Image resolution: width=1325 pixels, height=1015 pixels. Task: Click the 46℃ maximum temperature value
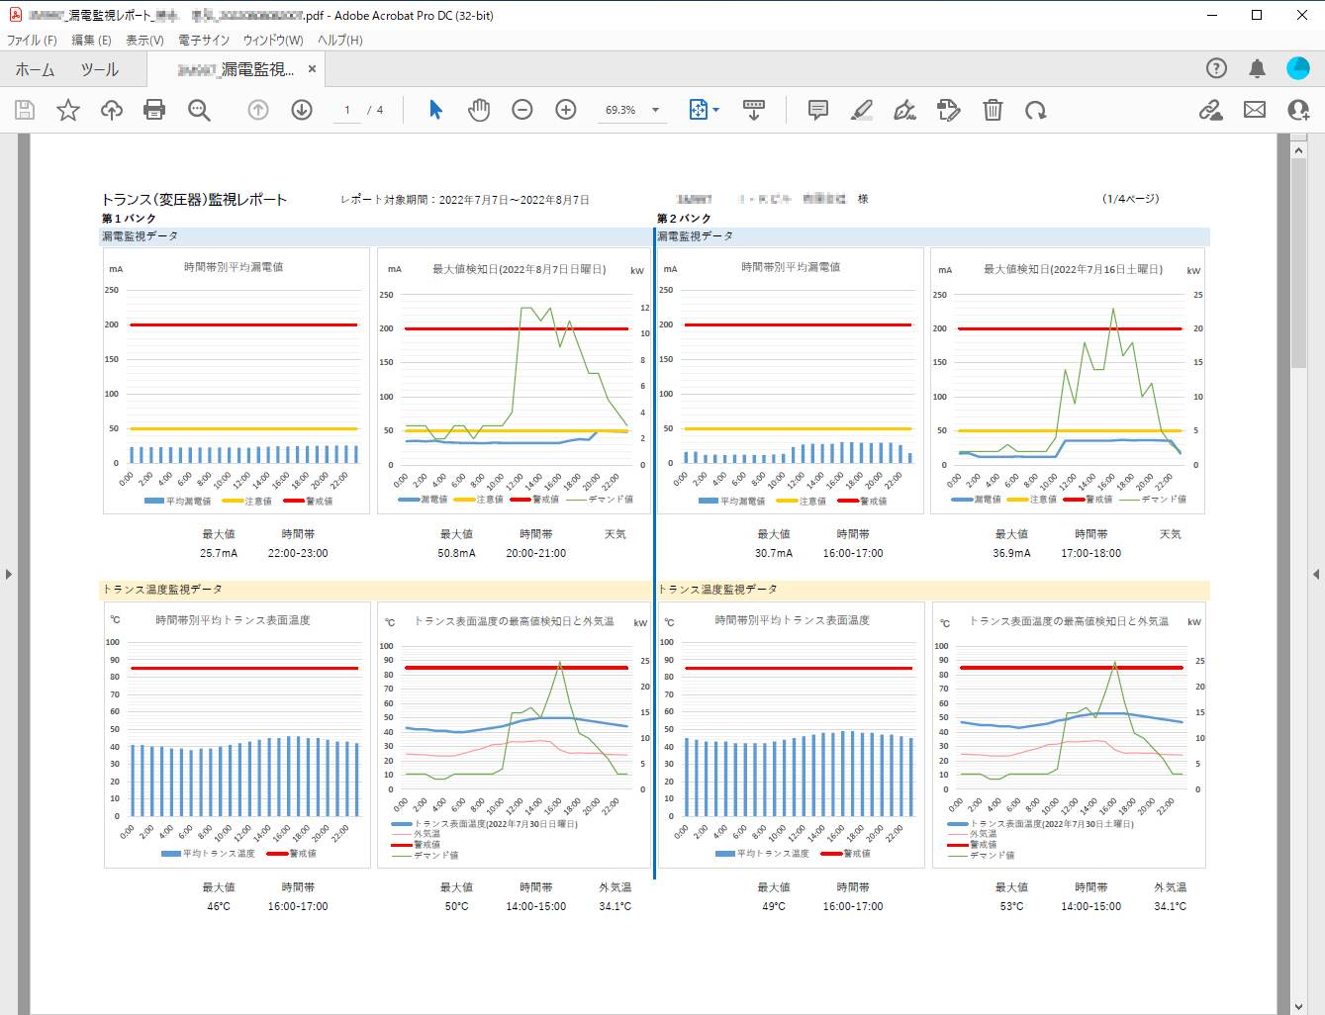point(219,906)
